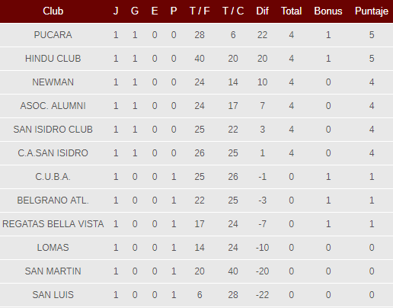The width and height of the screenshot is (393, 308).
Task: Click the Total column header
Action: click(x=291, y=11)
